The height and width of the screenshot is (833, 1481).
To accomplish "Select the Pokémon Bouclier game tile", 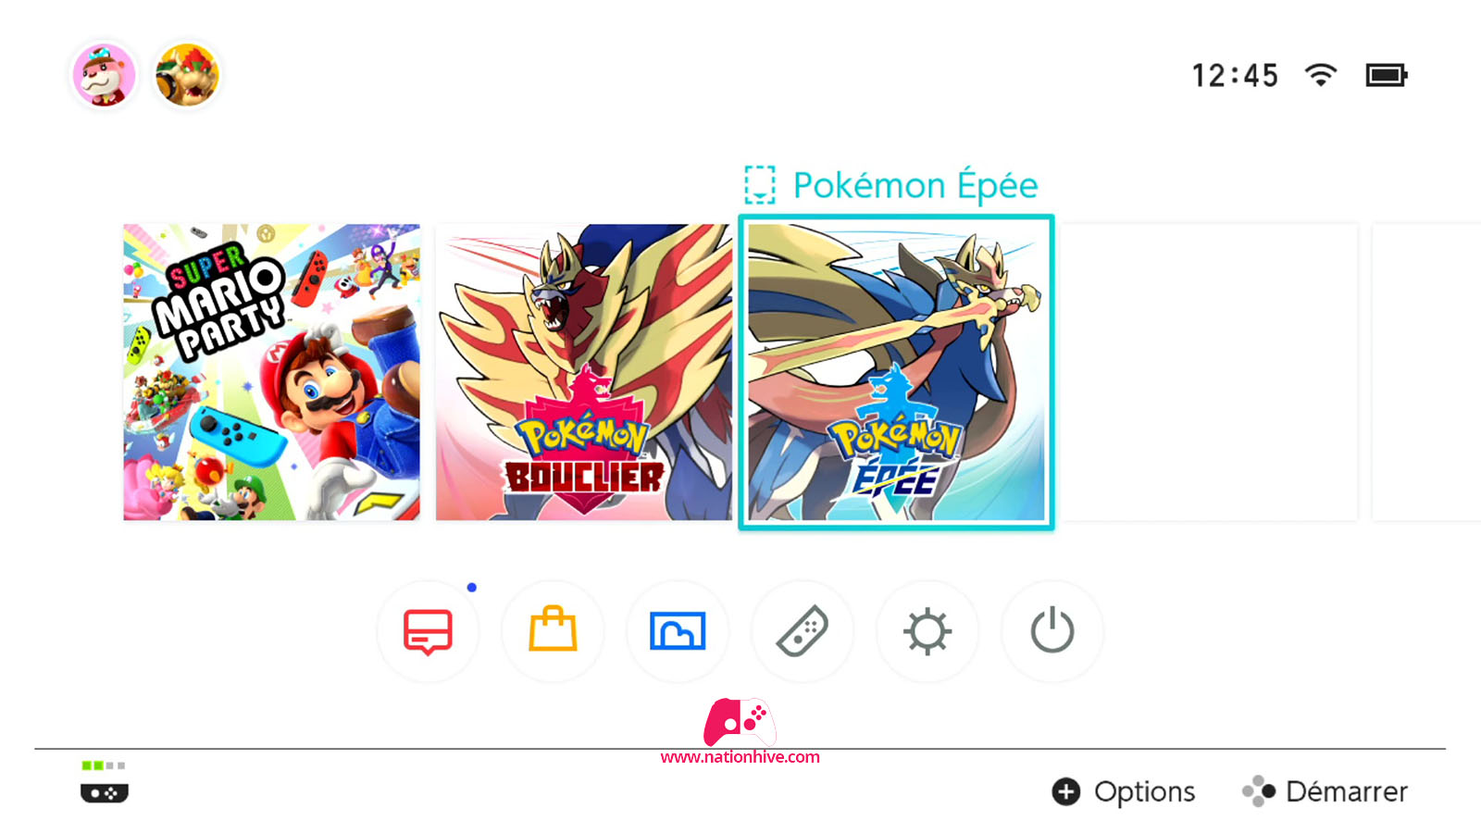I will click(584, 372).
